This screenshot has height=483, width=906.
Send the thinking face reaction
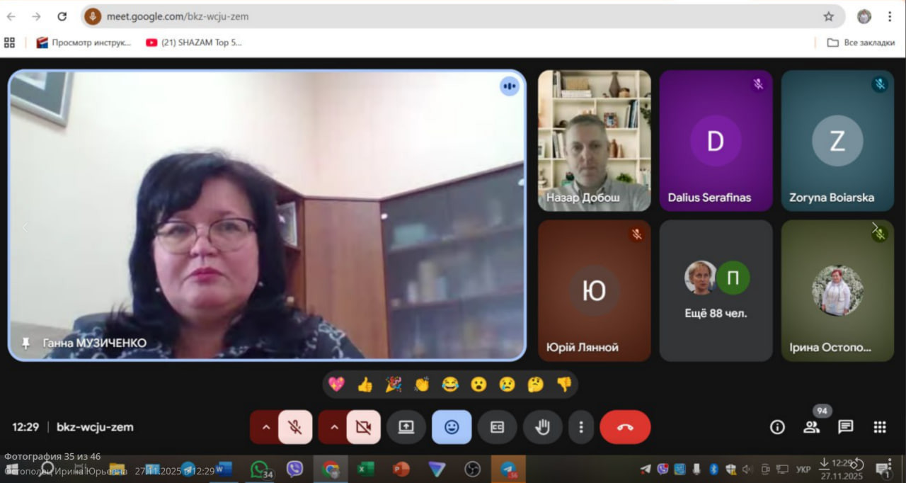click(x=535, y=385)
